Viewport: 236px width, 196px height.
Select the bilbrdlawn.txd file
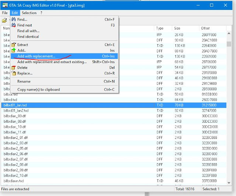14,181
